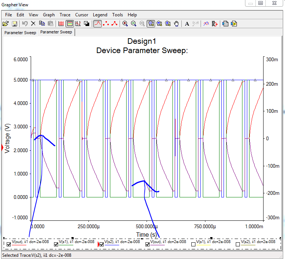Click the Overlay Traces icon
This screenshot has width=285, height=259.
tap(206, 24)
